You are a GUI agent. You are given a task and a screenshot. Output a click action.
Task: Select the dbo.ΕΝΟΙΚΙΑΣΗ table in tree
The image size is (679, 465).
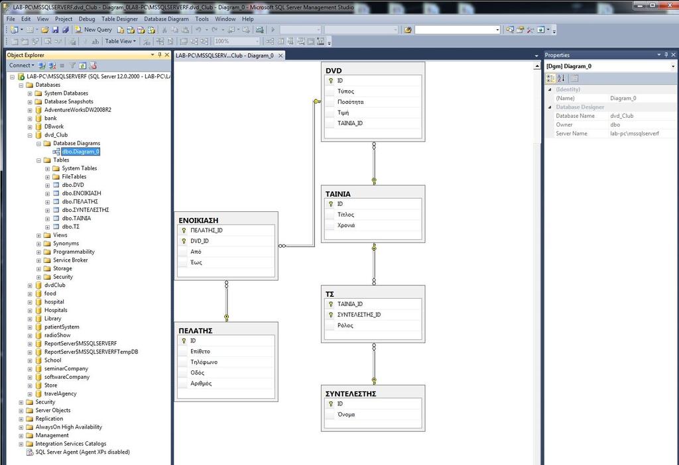82,193
